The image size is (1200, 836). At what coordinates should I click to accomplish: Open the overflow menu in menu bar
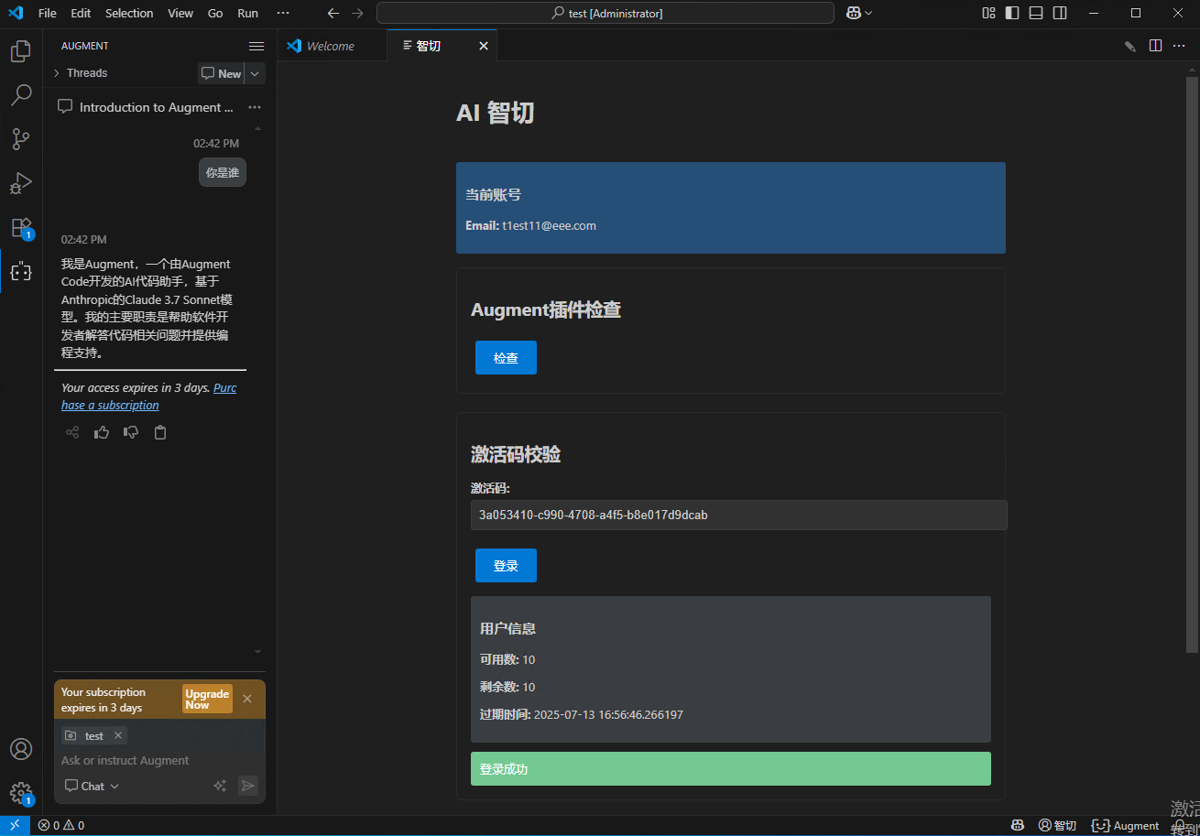point(283,13)
